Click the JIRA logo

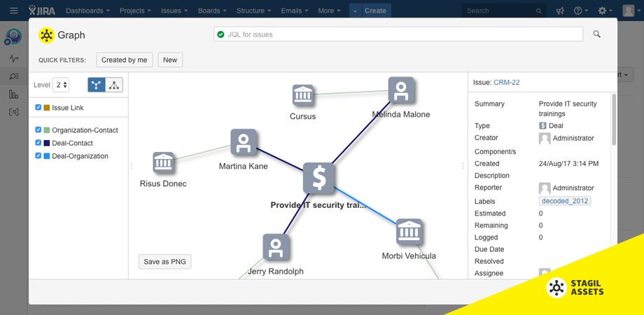click(41, 10)
